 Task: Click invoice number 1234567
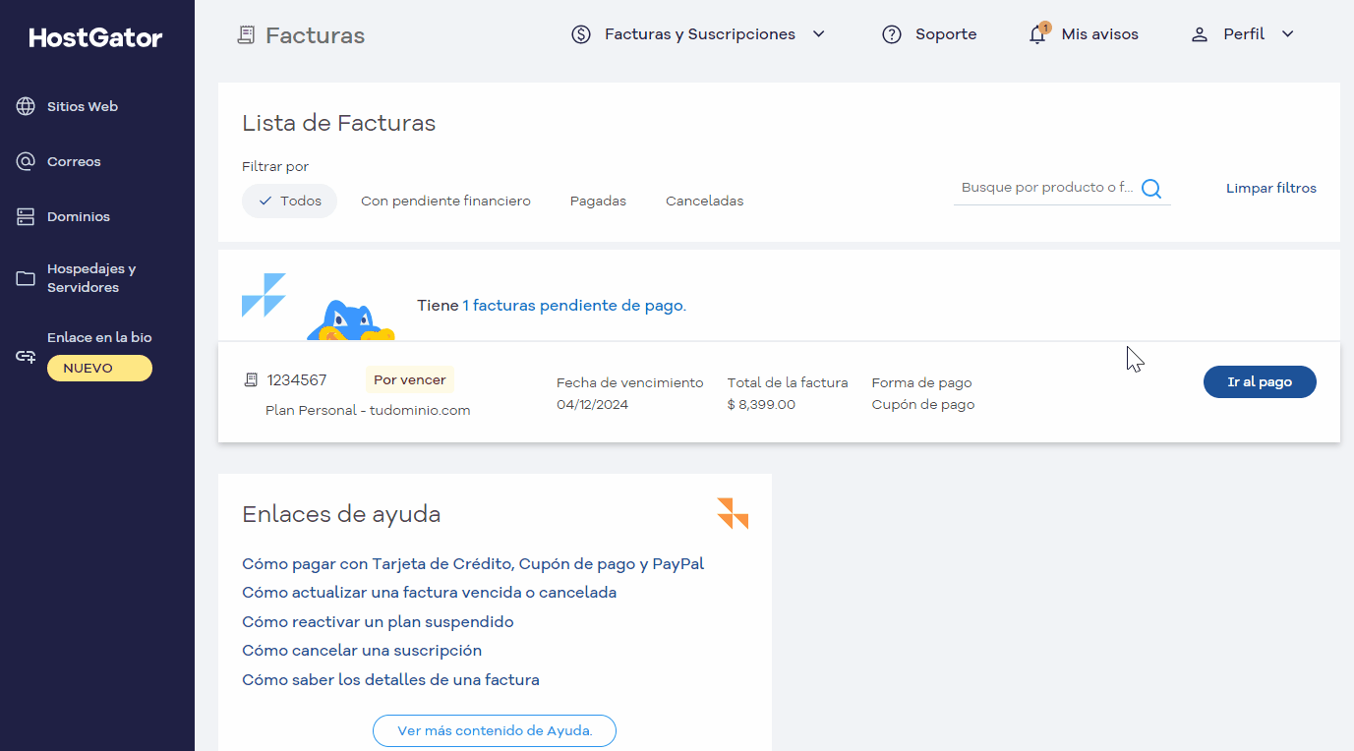pos(297,380)
